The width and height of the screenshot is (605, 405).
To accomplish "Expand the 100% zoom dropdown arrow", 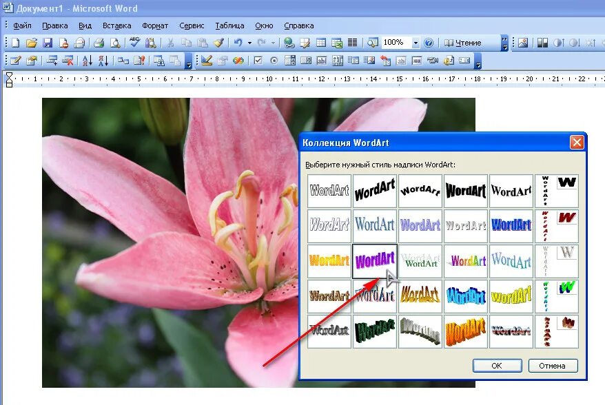I will (416, 43).
